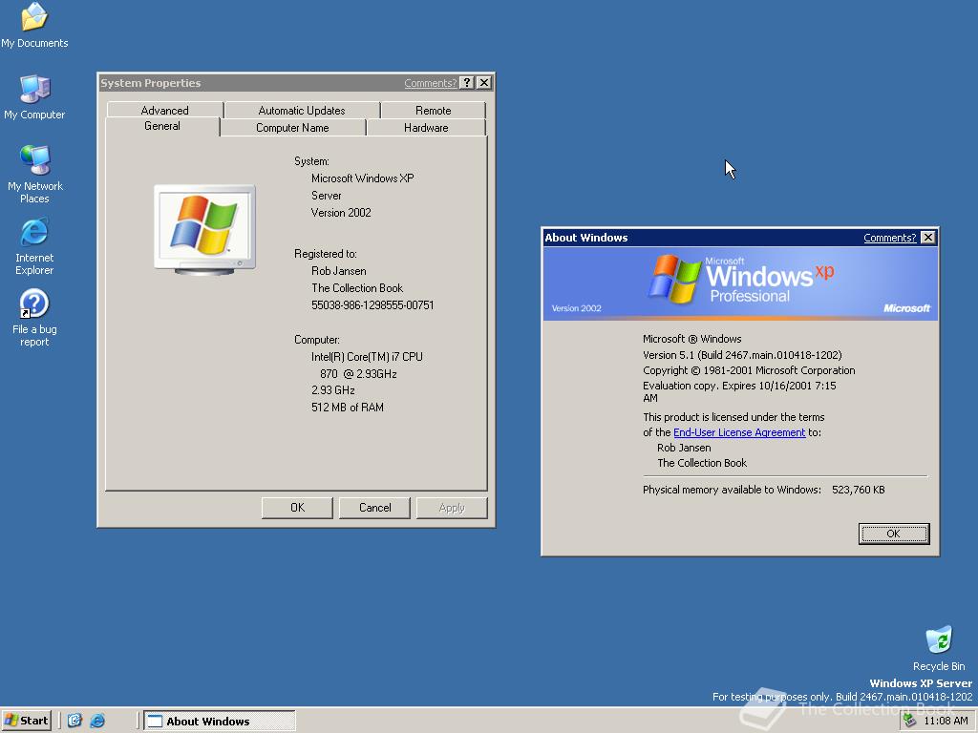Select the Internet Explorer desktop icon
The height and width of the screenshot is (733, 978).
(x=34, y=247)
